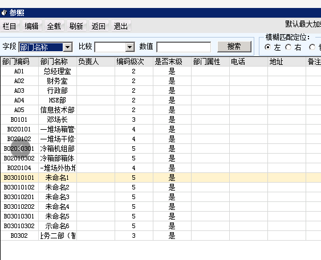The image size is (321, 260).
Task: Click the 数值 input field
Action: (x=184, y=47)
